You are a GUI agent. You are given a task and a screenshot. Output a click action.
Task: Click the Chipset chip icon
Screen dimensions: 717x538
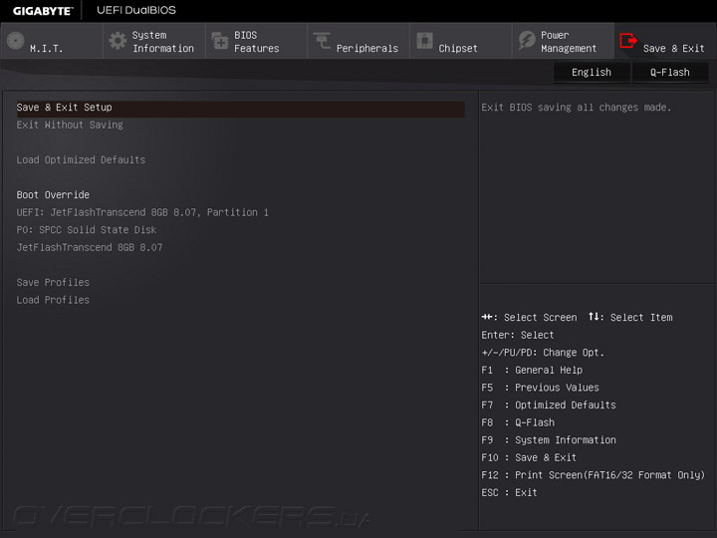pyautogui.click(x=424, y=42)
